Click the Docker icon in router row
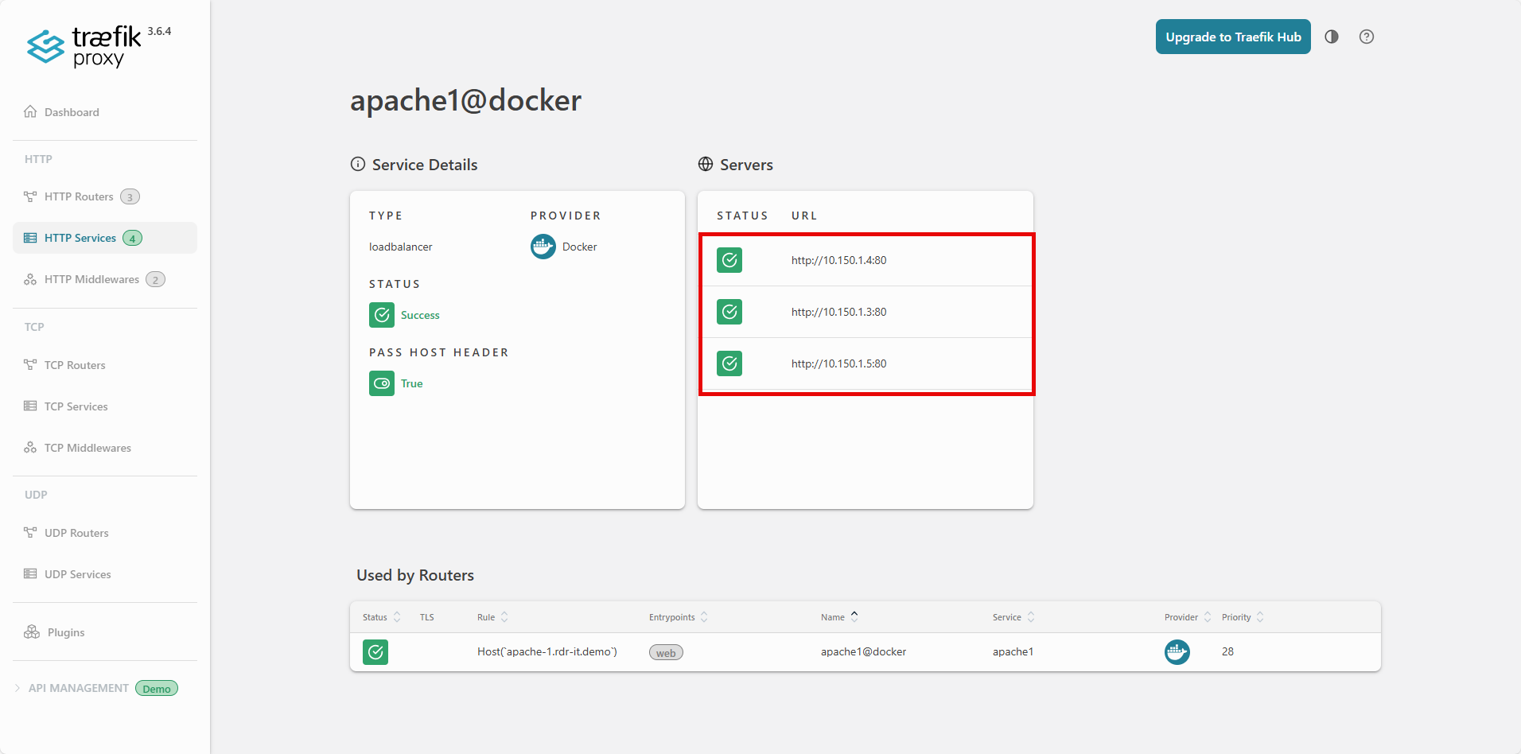 1177,652
